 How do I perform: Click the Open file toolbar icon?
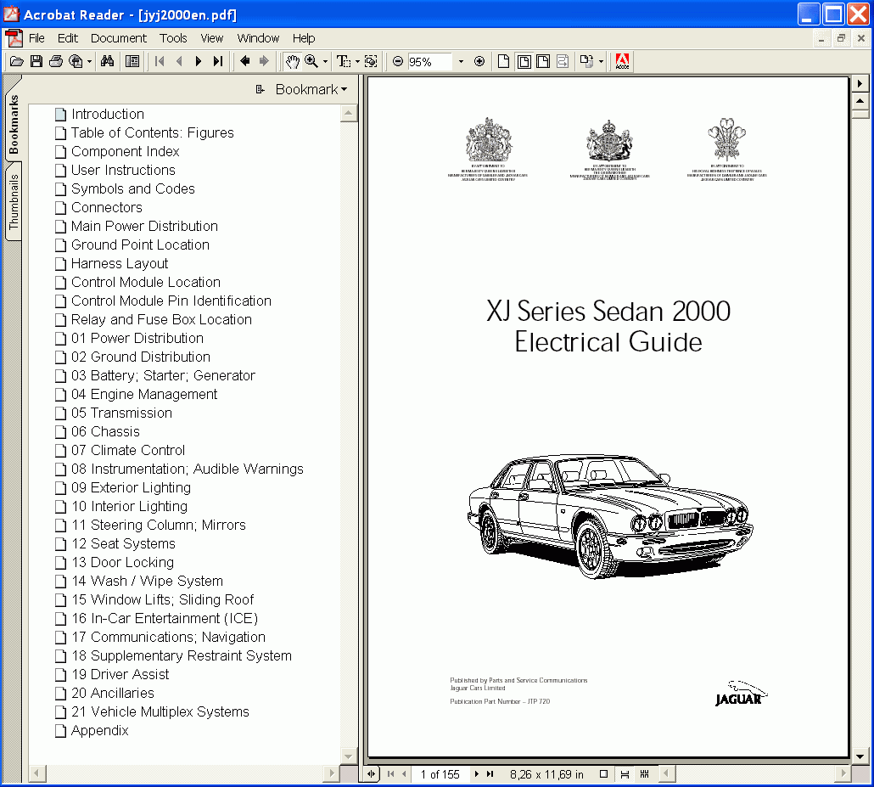point(17,61)
